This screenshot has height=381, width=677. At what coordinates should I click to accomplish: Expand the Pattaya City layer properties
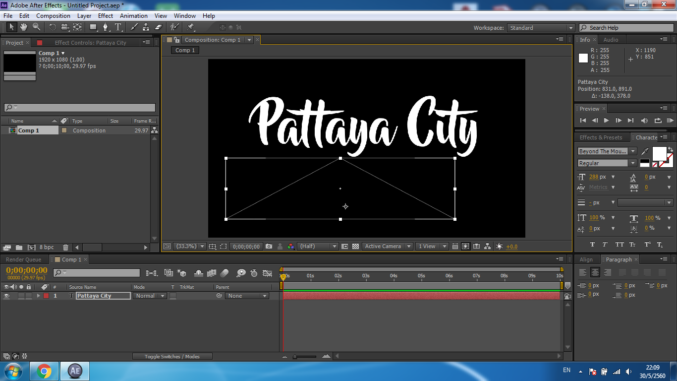[x=38, y=296]
